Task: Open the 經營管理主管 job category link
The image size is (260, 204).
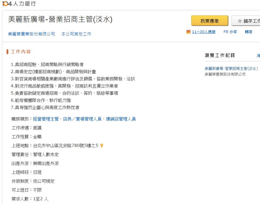Action: click(46, 119)
